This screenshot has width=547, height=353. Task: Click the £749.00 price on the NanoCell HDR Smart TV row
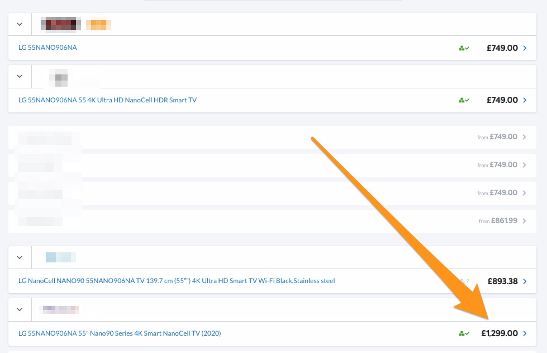[502, 100]
